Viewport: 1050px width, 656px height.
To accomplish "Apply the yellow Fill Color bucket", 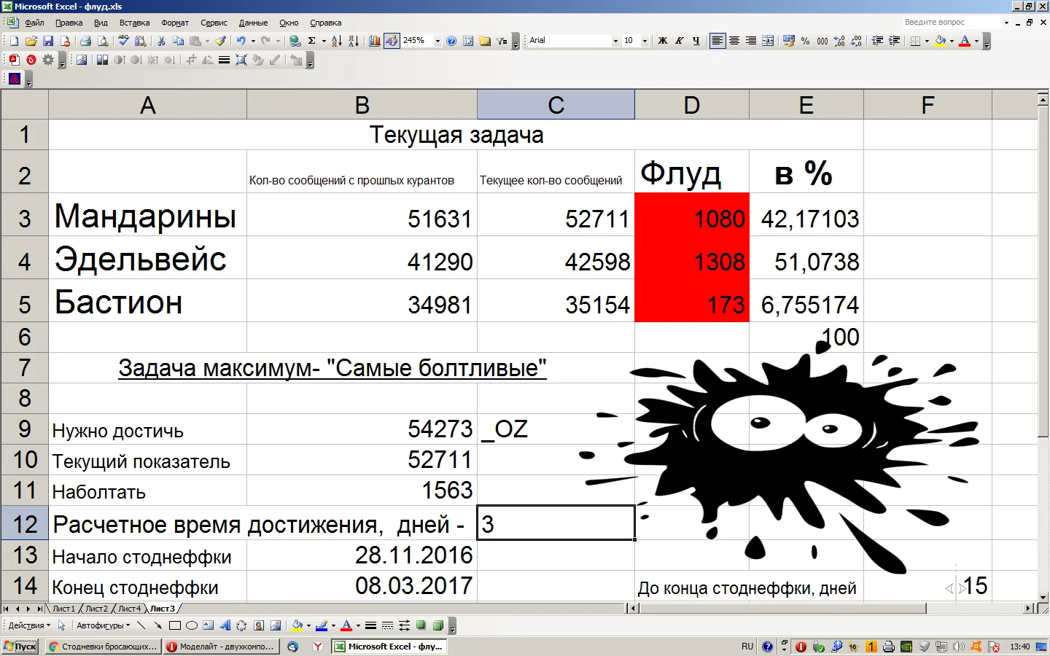I will [x=941, y=41].
